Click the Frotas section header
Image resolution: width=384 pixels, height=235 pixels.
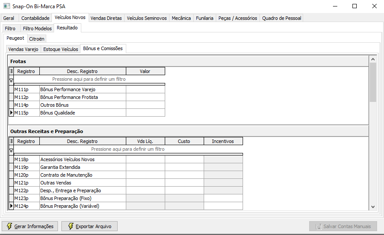click(189, 61)
